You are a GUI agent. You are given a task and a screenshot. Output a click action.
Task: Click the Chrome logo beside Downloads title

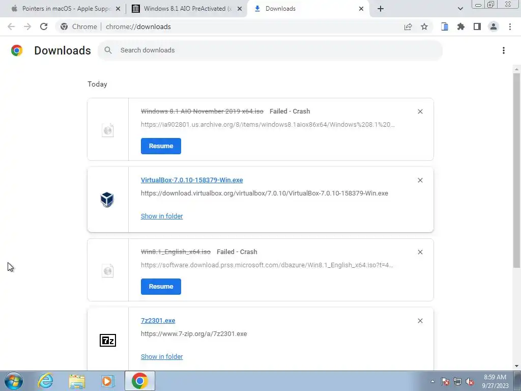[x=17, y=50]
